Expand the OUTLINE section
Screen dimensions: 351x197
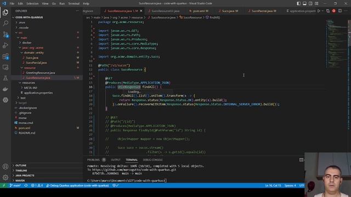(47, 165)
